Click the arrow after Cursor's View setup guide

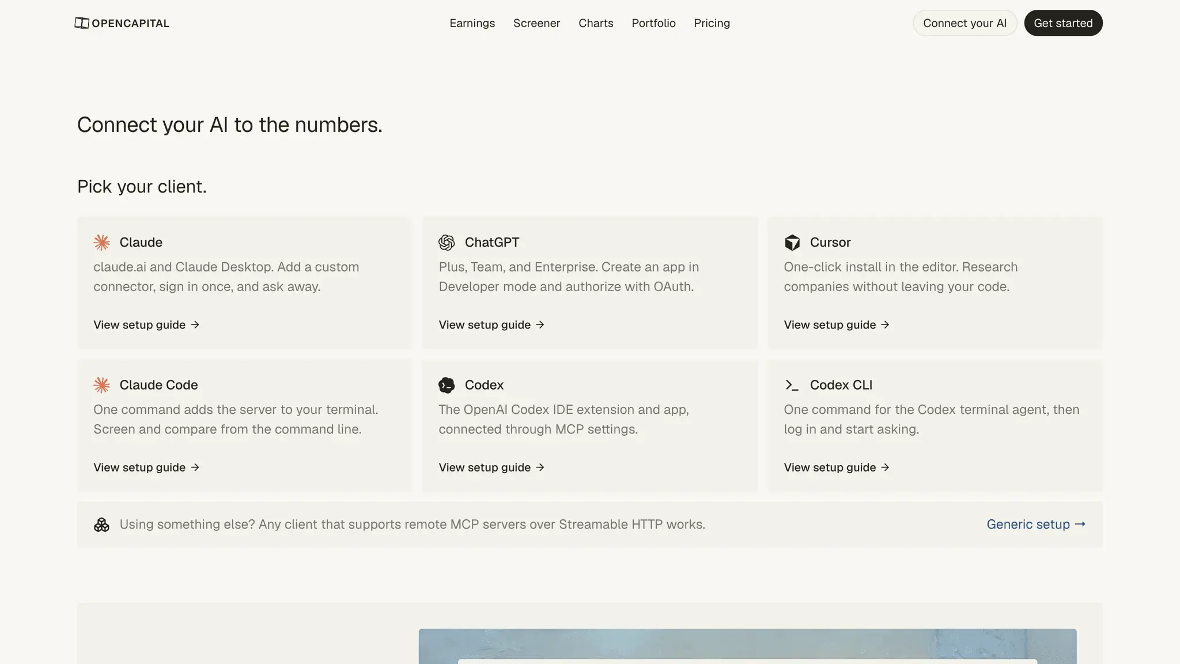pyautogui.click(x=885, y=325)
